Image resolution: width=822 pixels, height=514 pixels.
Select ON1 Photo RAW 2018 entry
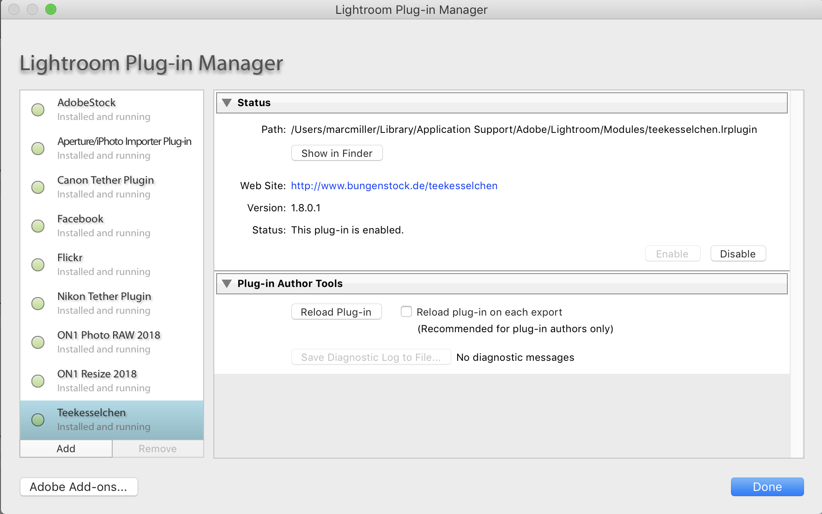click(112, 342)
